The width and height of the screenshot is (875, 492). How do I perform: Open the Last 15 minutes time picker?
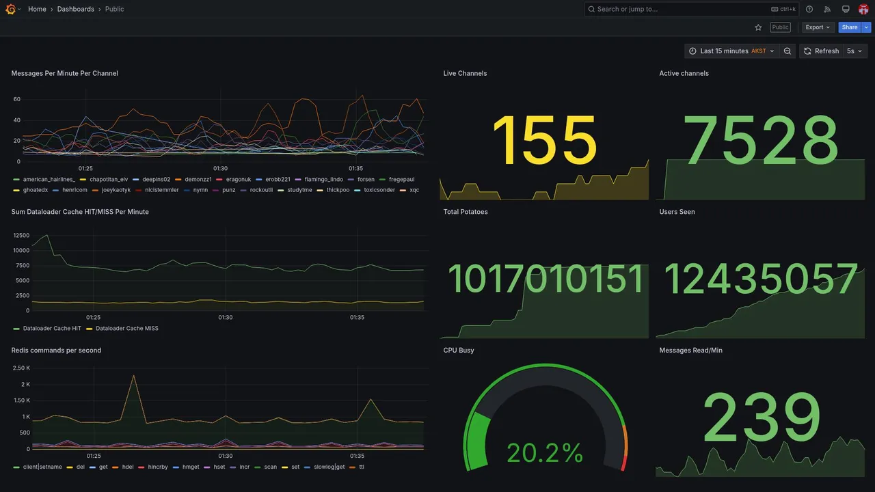pyautogui.click(x=731, y=51)
